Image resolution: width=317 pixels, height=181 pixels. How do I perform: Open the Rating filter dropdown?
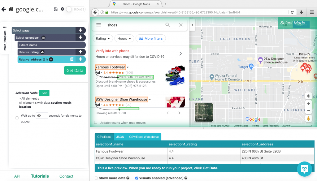102,38
